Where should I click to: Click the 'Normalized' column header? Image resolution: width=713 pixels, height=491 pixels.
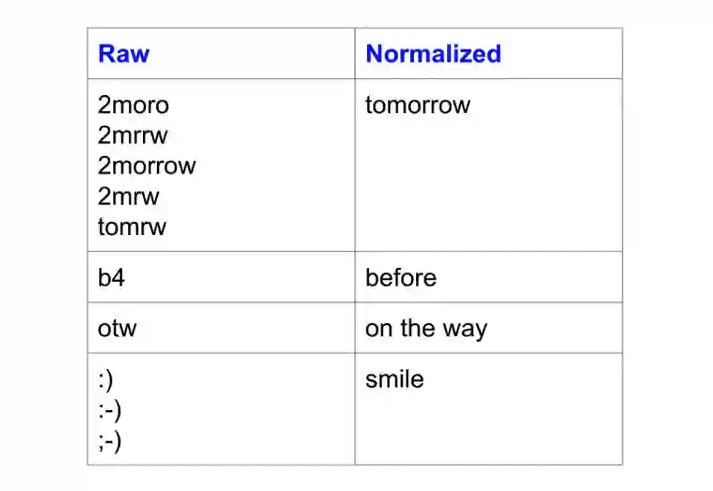tap(433, 54)
